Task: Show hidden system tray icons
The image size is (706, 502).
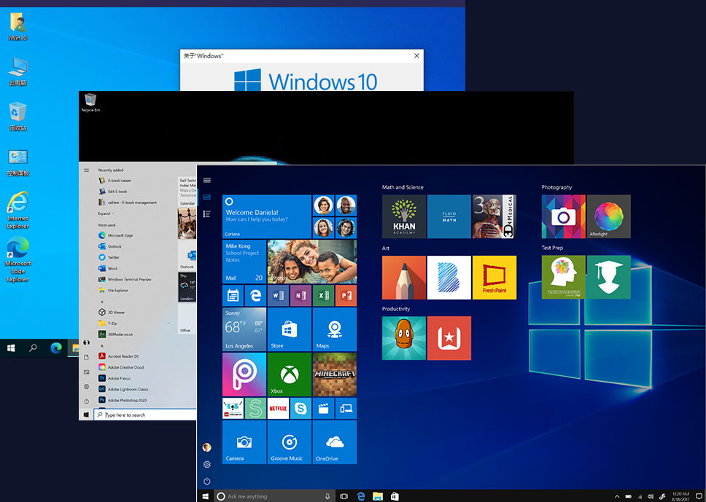Action: pos(617,496)
